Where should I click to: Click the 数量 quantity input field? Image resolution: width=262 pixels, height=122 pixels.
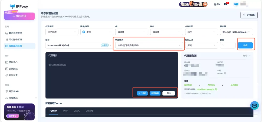227,45
